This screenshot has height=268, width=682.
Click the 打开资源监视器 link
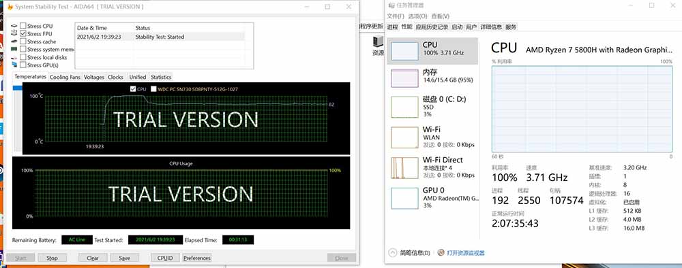click(465, 253)
